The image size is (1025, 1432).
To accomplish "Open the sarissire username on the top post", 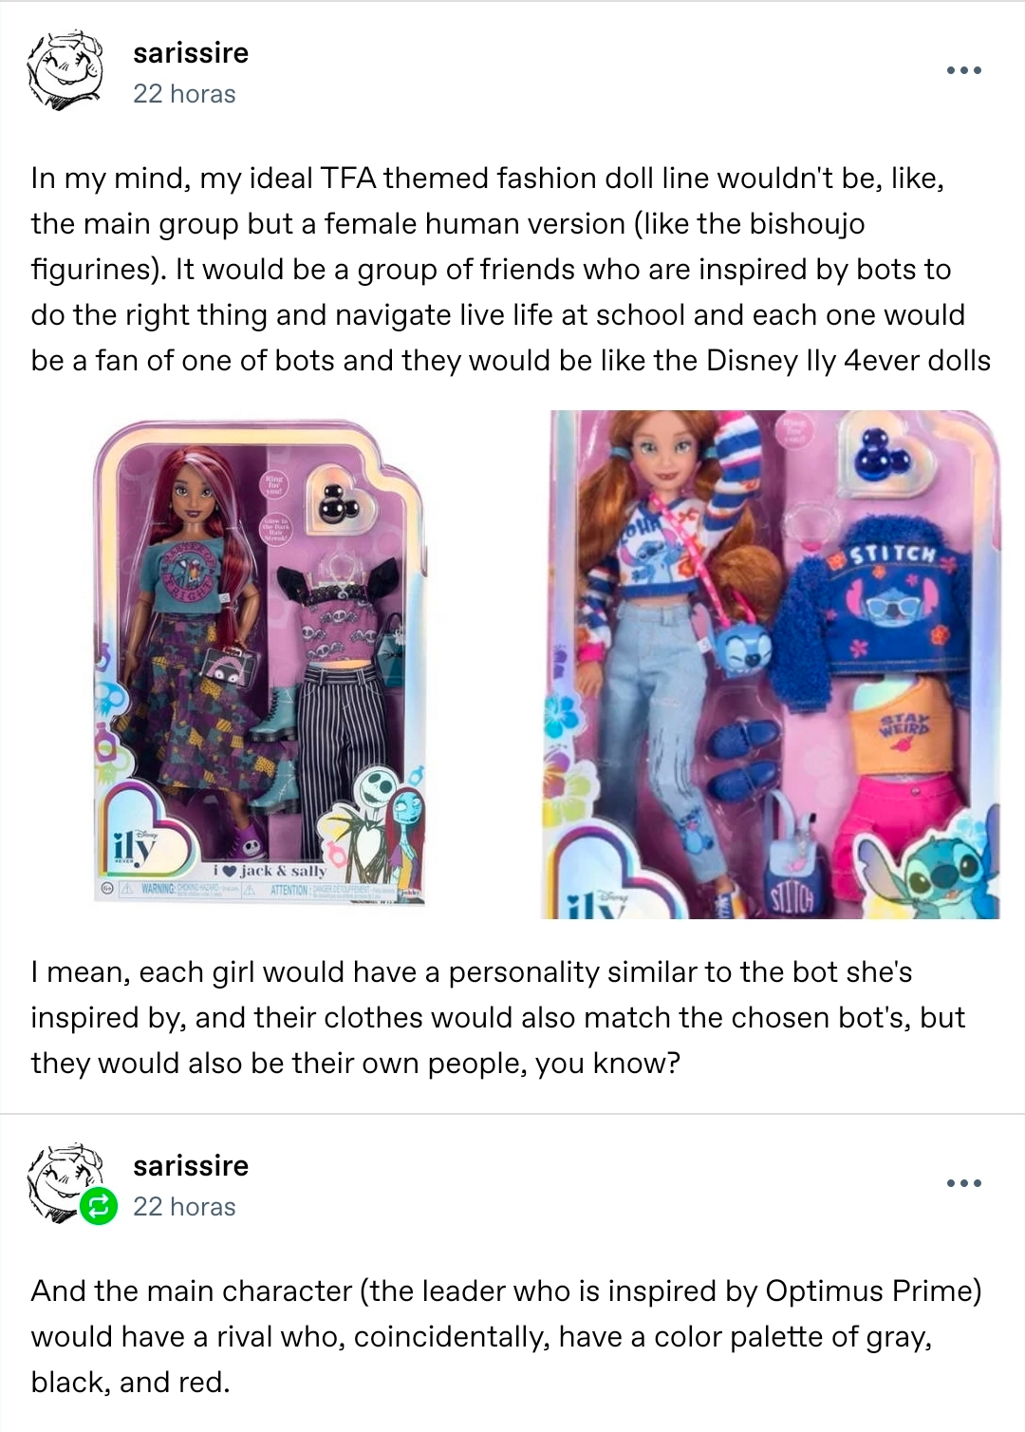I will point(191,53).
